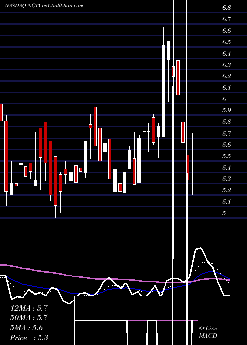Select the 6.1 price axis label

tap(226, 88)
